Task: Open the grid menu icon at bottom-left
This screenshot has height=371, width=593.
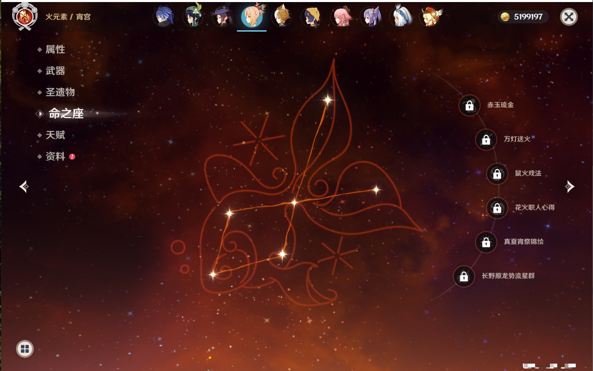Action: click(x=25, y=349)
